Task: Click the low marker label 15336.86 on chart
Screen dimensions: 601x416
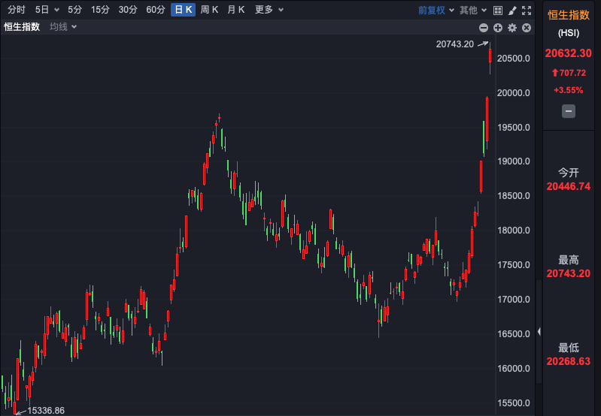Action: point(46,411)
